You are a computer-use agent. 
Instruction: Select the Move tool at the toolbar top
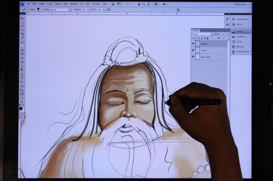23,18
